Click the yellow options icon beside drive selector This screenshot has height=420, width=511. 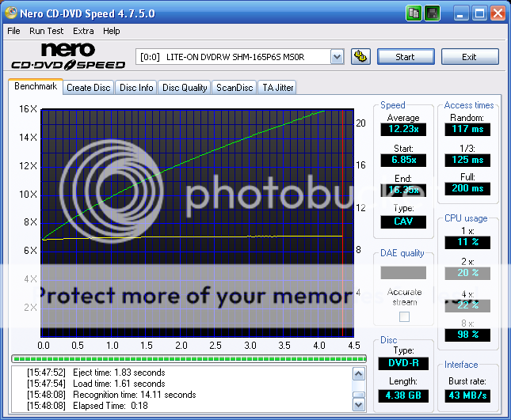pos(360,56)
